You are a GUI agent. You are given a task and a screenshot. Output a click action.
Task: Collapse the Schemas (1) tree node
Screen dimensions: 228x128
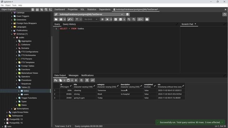(12, 34)
